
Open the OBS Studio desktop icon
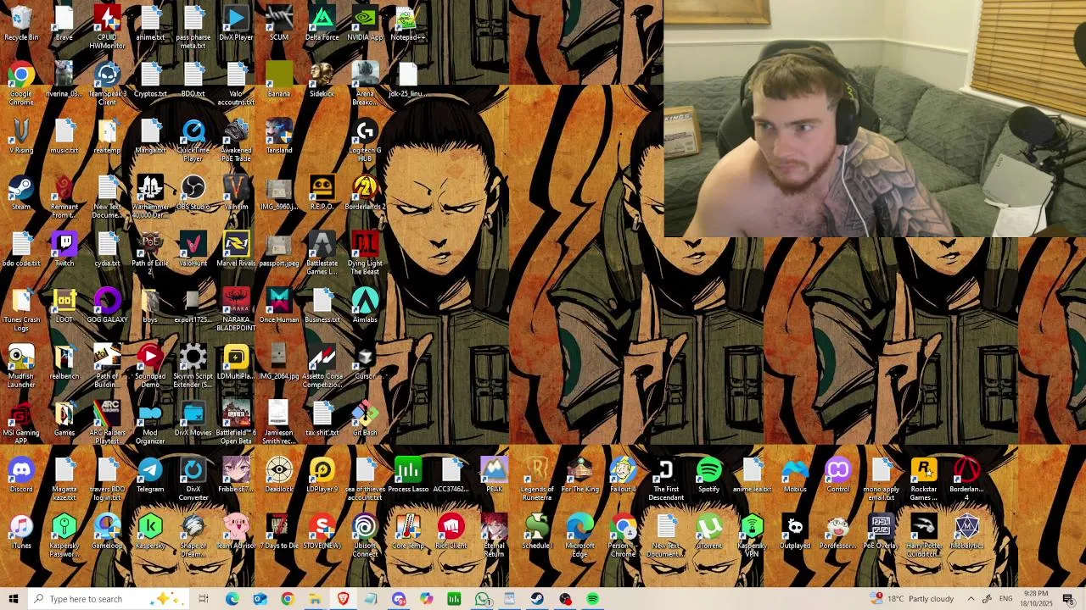[x=193, y=193]
